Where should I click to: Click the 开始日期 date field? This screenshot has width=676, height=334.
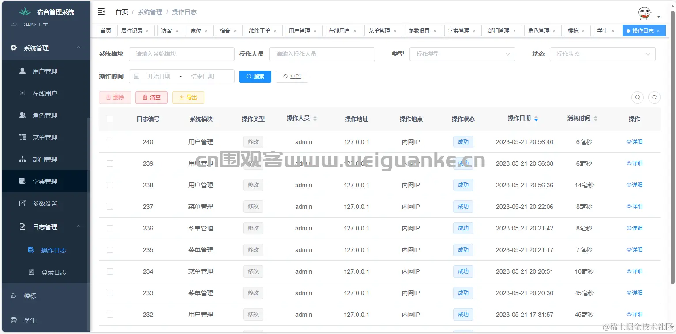coord(159,76)
